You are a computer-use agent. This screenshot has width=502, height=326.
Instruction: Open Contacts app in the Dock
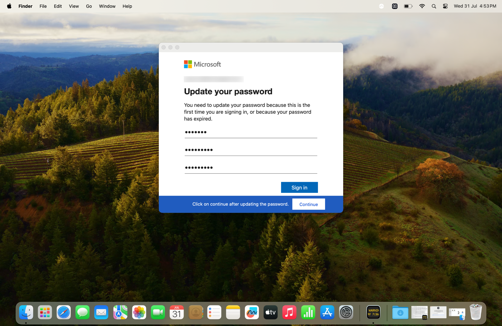click(196, 312)
